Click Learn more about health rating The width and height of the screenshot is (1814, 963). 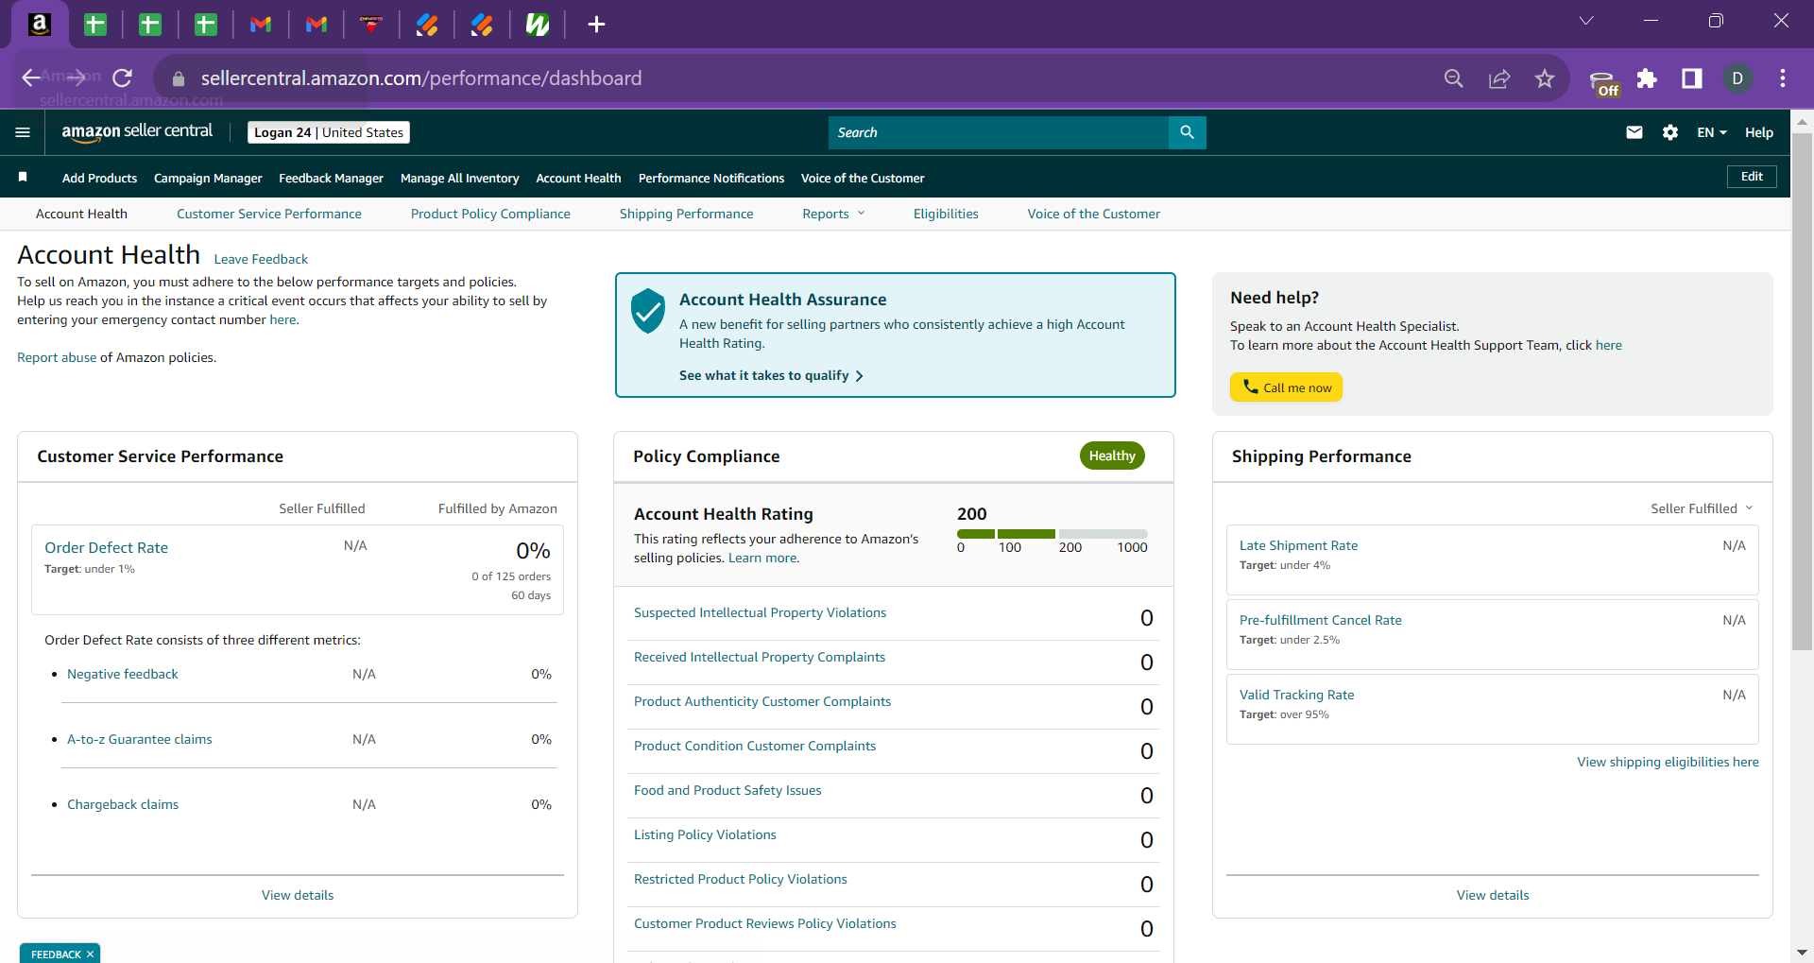(762, 558)
